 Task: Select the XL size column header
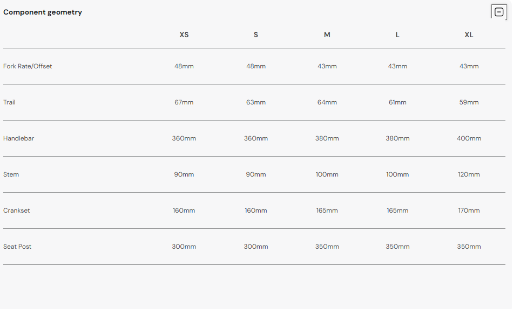click(469, 34)
